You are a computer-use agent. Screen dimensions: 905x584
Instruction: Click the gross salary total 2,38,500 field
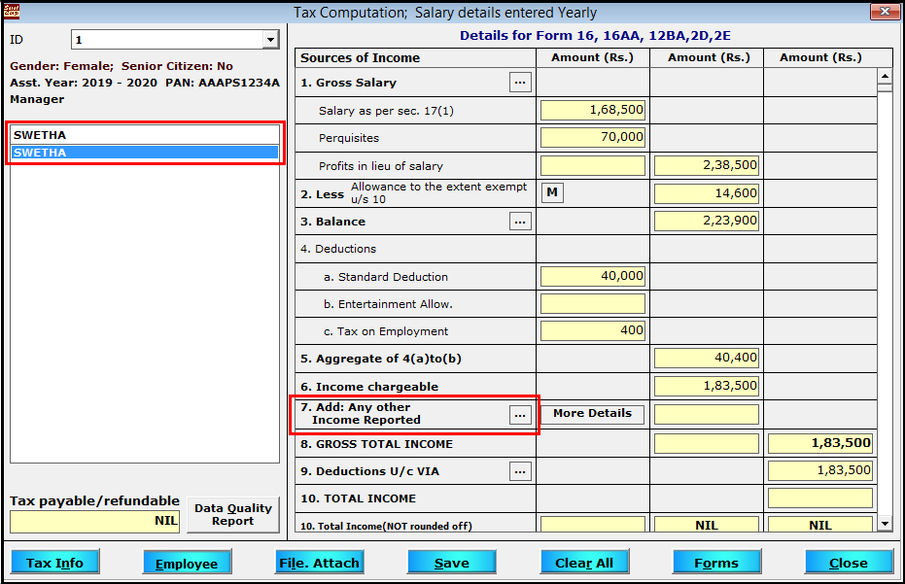(707, 165)
